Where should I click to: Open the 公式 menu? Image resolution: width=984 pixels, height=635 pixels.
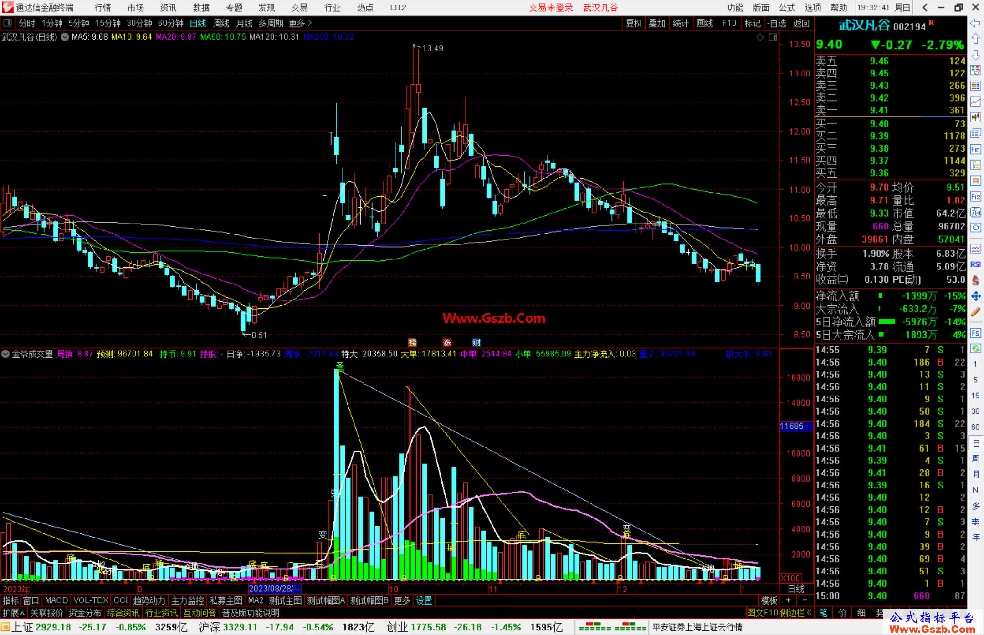tap(787, 7)
